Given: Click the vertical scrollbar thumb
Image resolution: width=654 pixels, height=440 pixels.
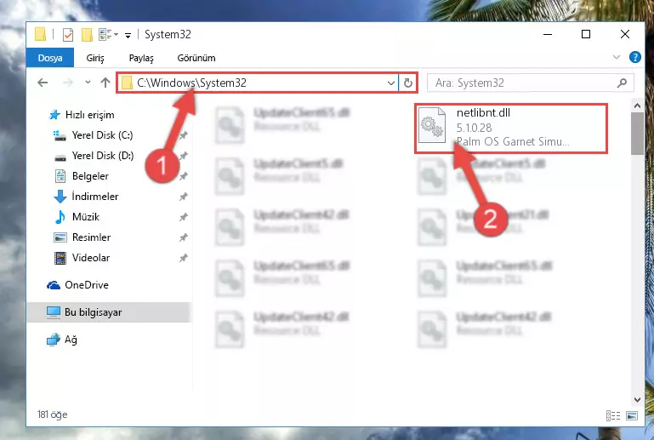Looking at the screenshot, I should (x=637, y=134).
